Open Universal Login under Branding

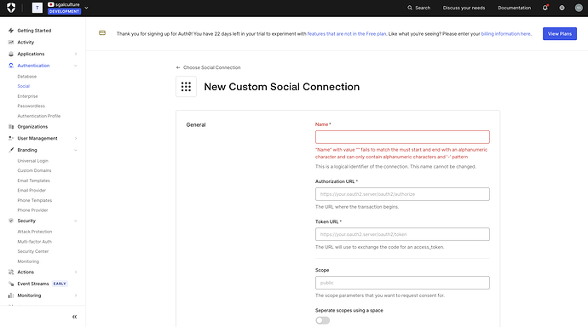click(32, 161)
